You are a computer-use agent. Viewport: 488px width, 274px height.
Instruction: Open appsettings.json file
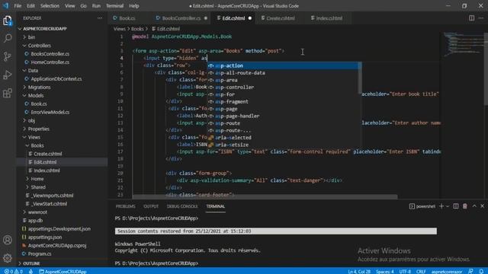(45, 237)
